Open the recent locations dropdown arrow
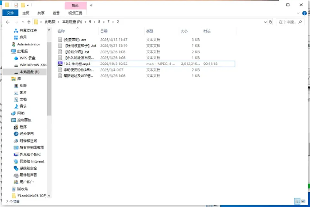This screenshot has width=310, height=207. (23, 22)
